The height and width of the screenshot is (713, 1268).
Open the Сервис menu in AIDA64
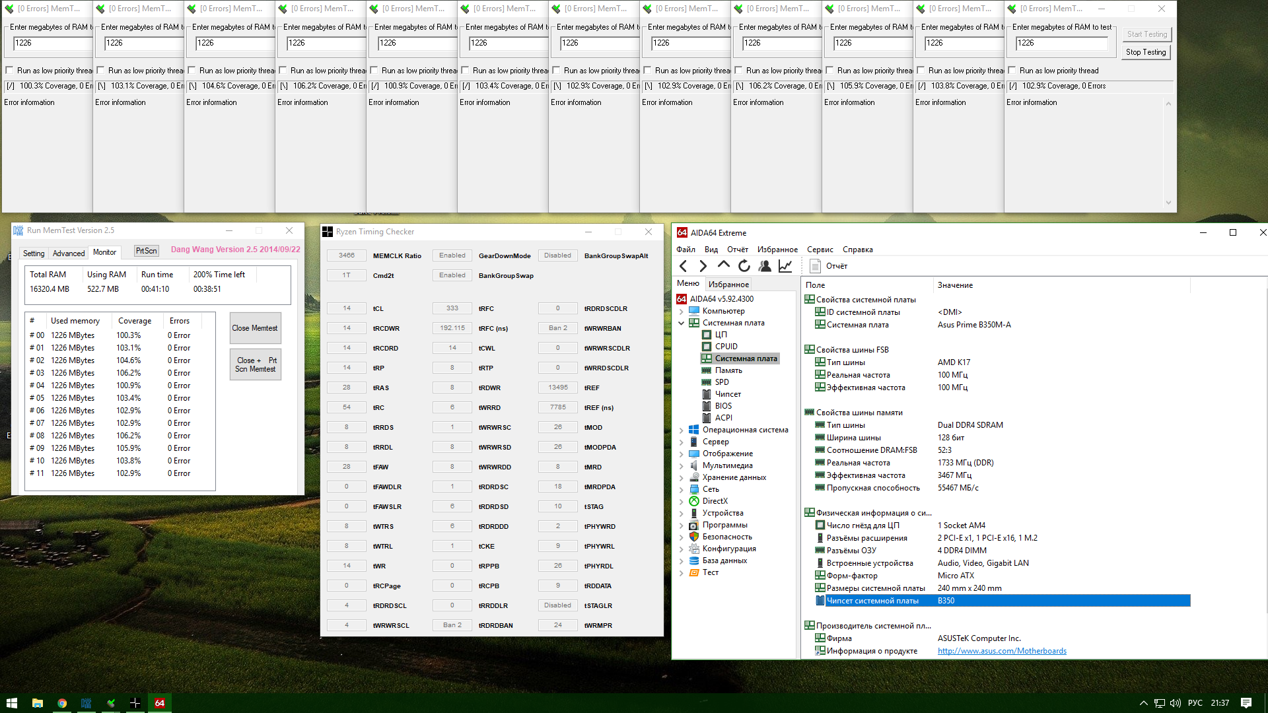820,250
